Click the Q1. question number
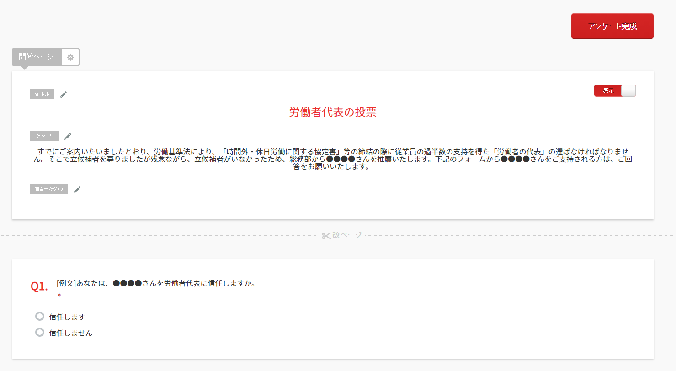Viewport: 676px width, 371px height. click(39, 286)
